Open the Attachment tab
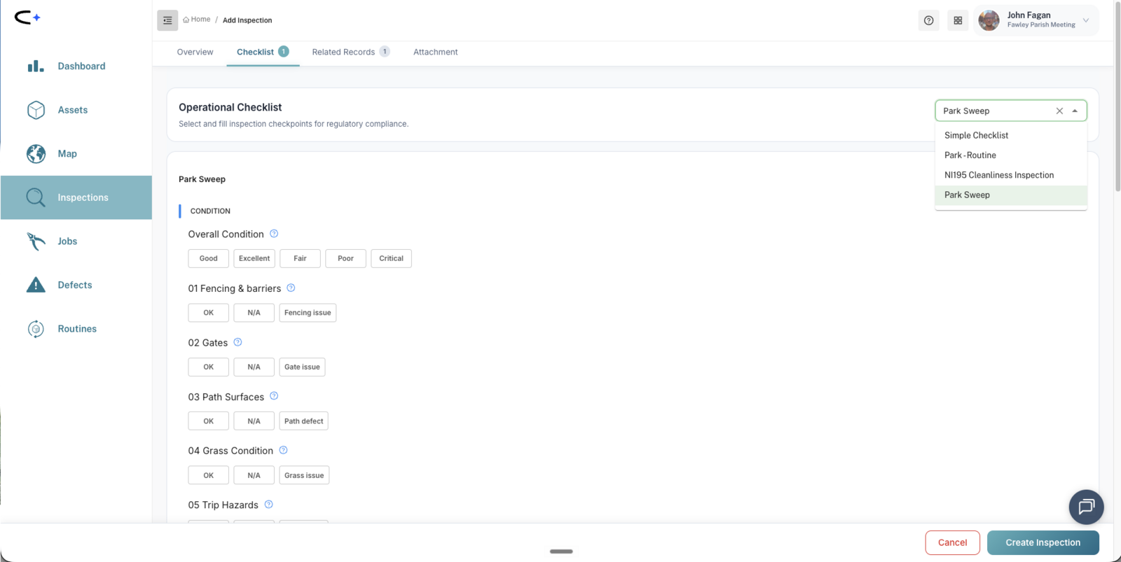Screen dimensions: 1121x562 pyautogui.click(x=435, y=52)
